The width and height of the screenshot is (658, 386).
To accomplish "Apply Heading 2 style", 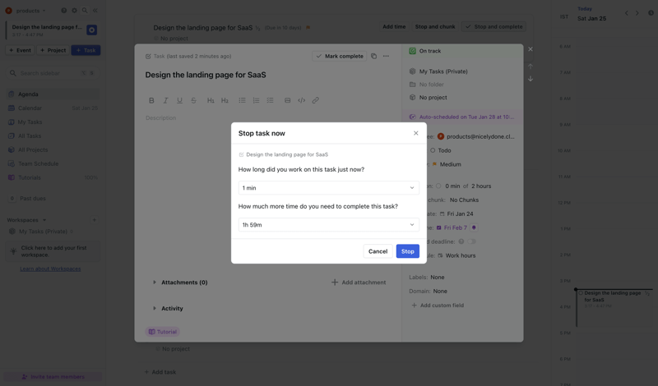I will 225,100.
